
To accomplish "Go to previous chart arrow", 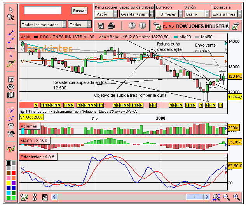I will click(157, 26).
